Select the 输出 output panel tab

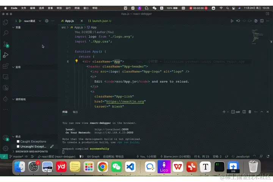[75, 112]
